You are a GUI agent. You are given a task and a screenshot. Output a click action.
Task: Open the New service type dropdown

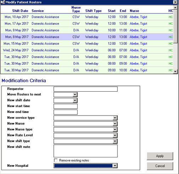115,118
